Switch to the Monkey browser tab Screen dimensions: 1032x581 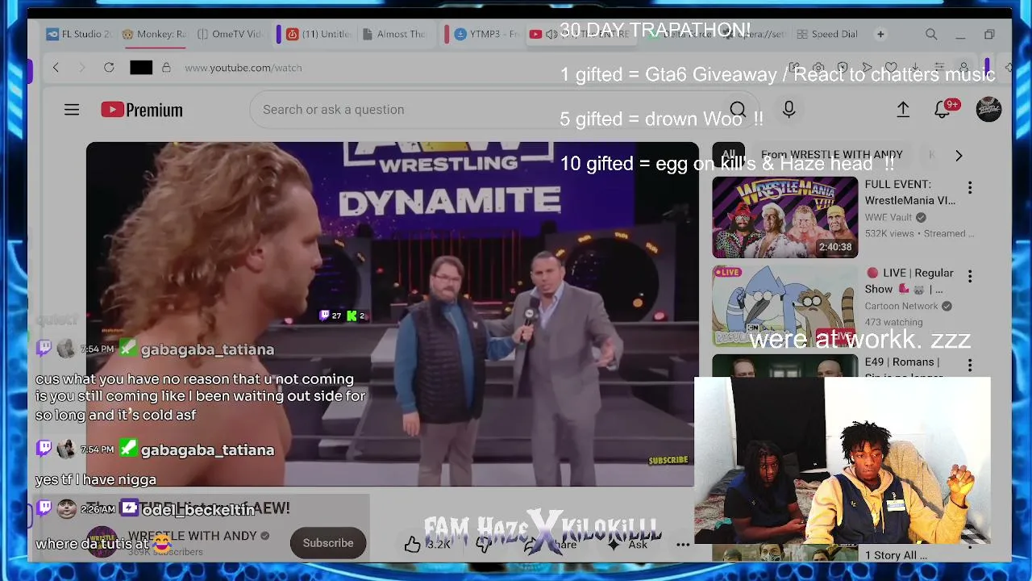(x=154, y=35)
